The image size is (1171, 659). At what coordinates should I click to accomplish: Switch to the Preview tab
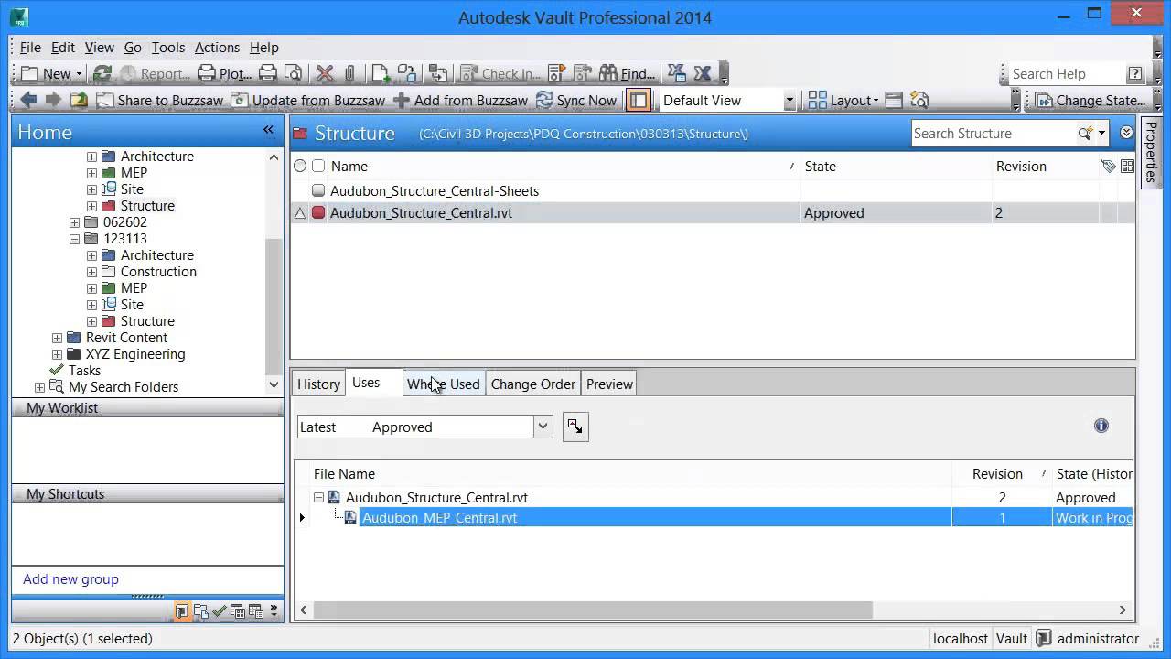pyautogui.click(x=610, y=384)
